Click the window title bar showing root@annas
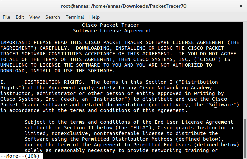The height and width of the screenshot is (159, 247). click(x=124, y=6)
